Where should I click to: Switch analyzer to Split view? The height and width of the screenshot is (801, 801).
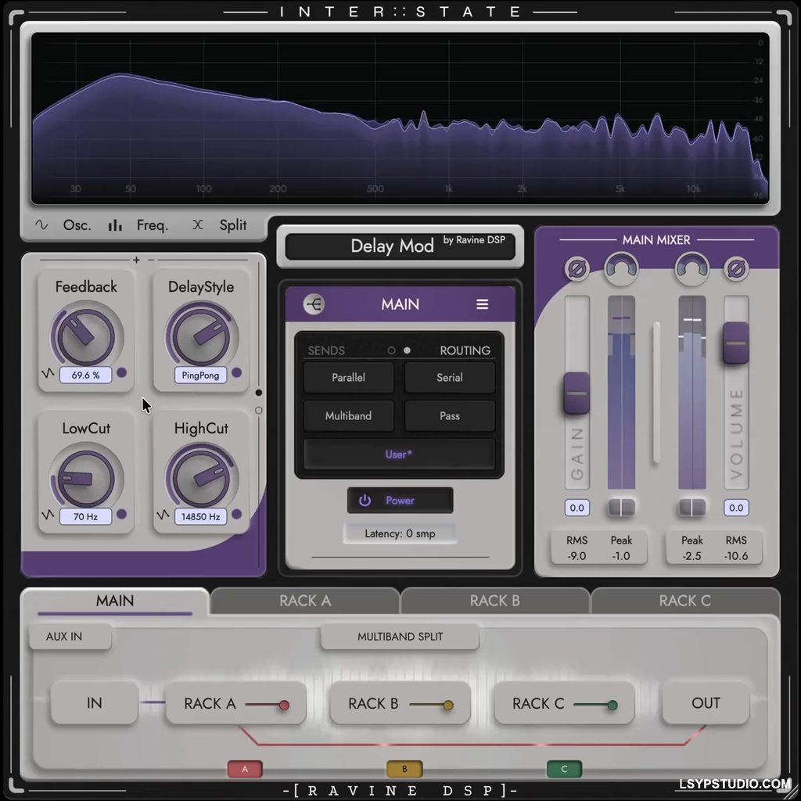click(220, 225)
